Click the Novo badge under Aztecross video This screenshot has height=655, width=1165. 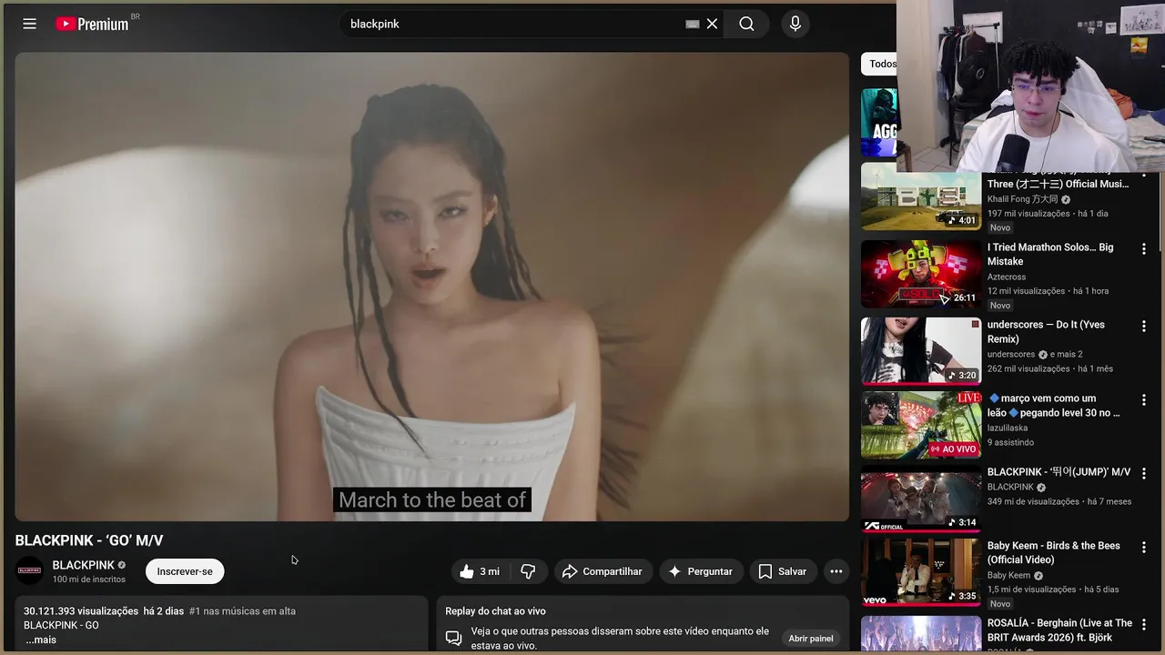[x=1000, y=306]
